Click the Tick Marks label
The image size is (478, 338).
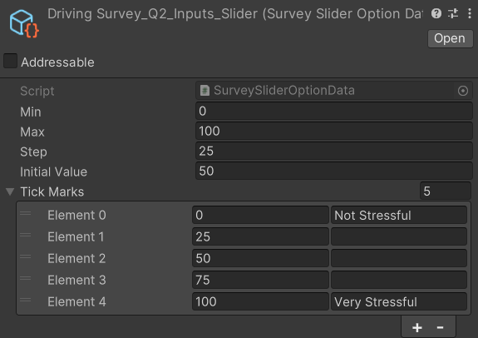point(52,191)
